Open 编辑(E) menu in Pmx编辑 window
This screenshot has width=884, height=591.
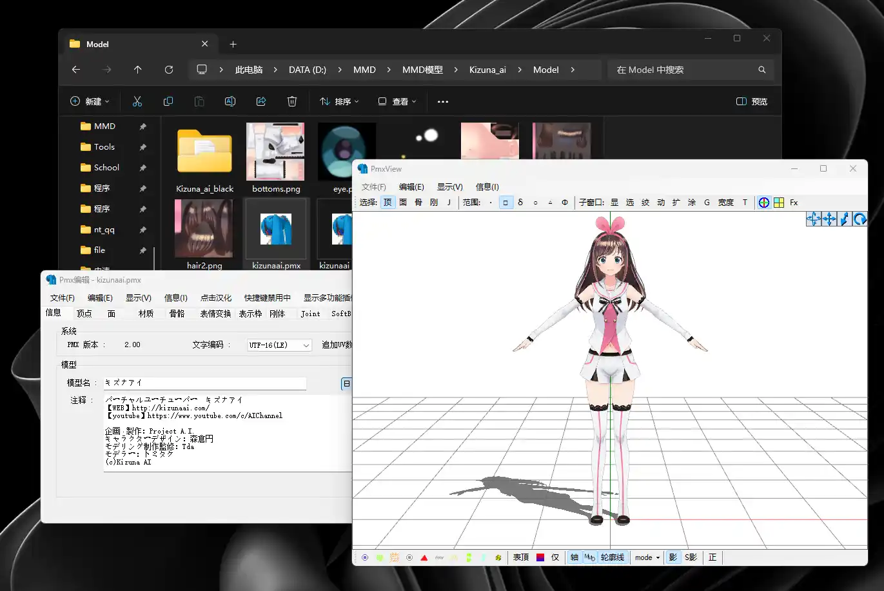[100, 298]
